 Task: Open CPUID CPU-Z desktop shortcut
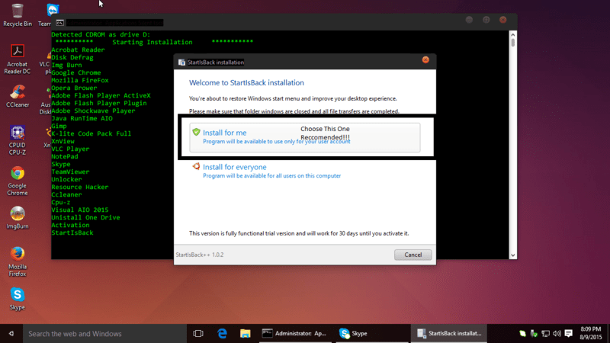tap(17, 140)
